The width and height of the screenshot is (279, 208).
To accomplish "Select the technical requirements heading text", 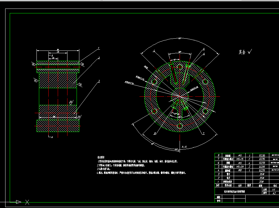I will pyautogui.click(x=101, y=158).
